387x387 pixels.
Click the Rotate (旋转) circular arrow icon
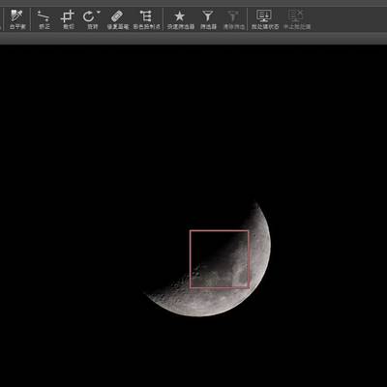coord(89,16)
